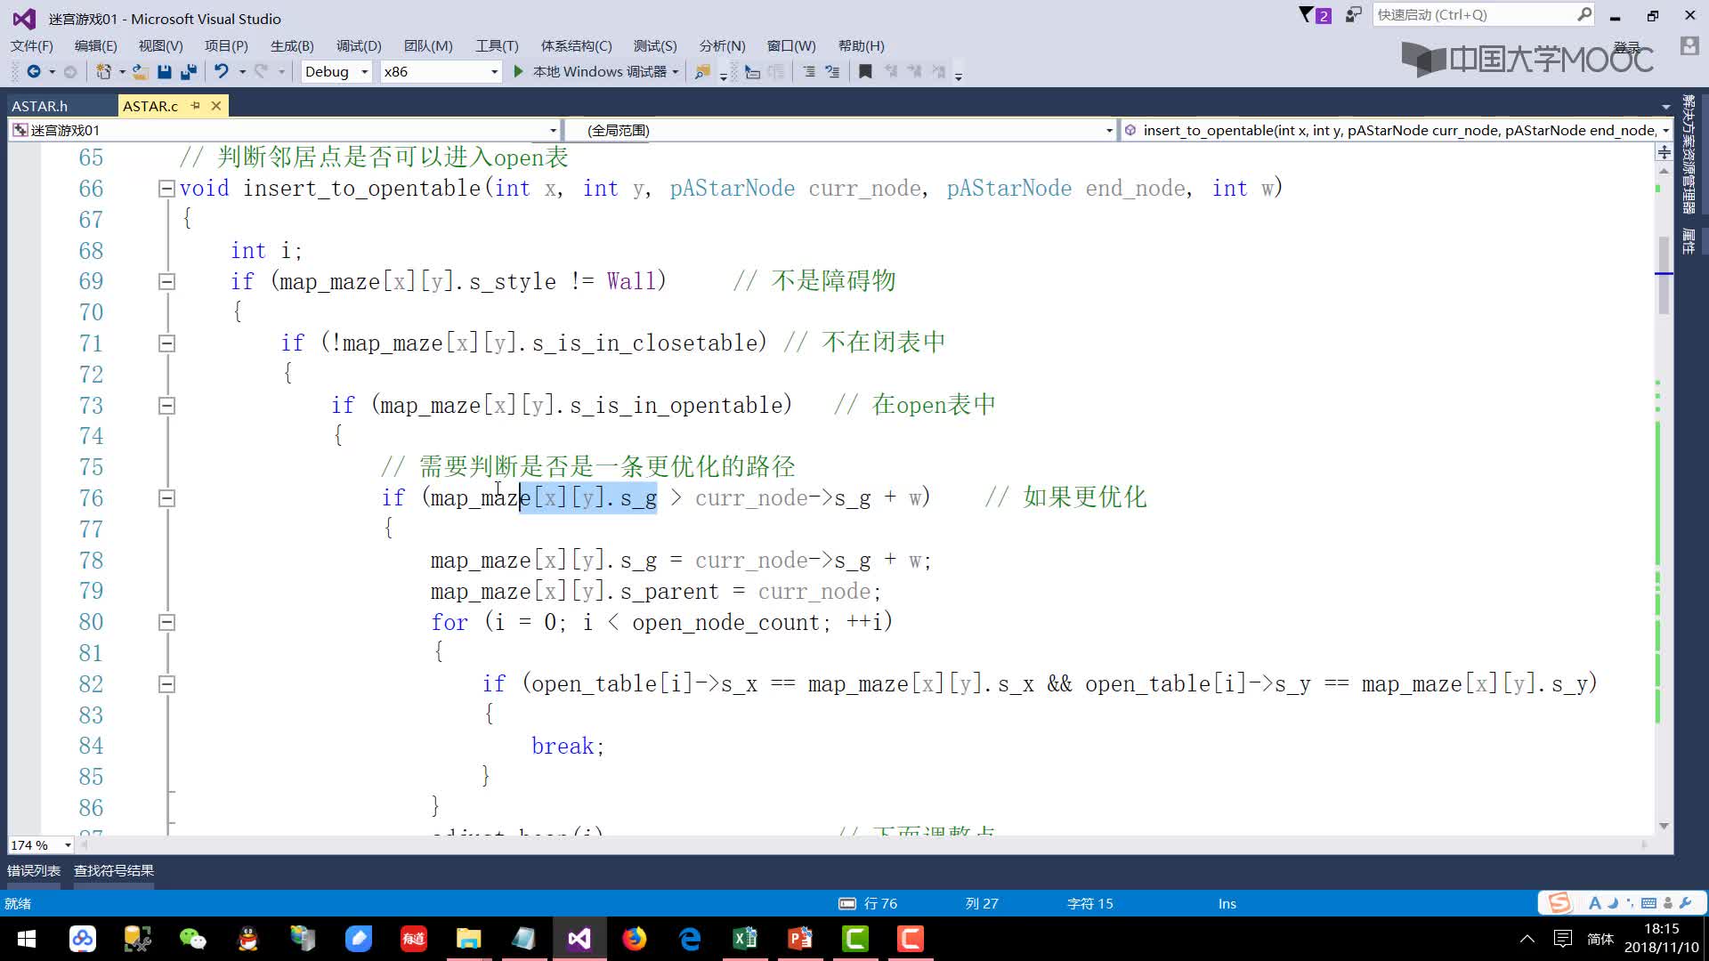Open the 视图(V) menu

coord(160,45)
